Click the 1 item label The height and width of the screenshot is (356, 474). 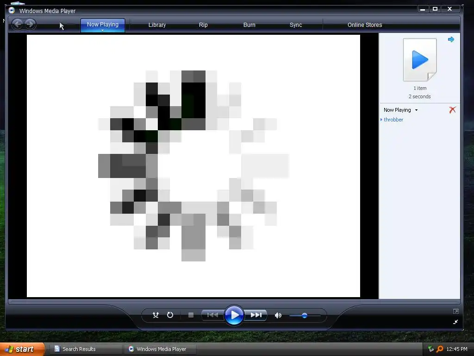point(420,88)
